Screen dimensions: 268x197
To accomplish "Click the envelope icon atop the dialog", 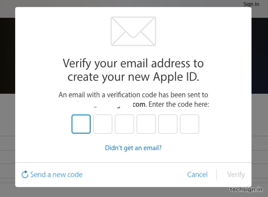I will click(133, 31).
